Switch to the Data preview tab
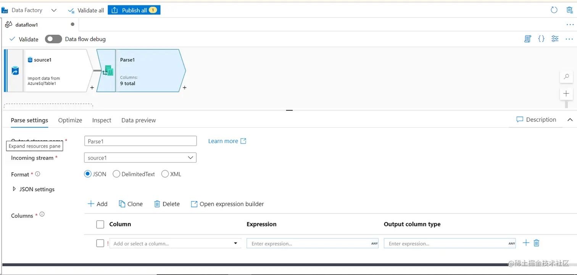577x275 pixels. coord(139,120)
